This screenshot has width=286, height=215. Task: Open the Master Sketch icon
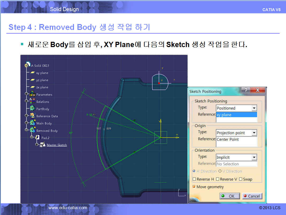coord(43,145)
